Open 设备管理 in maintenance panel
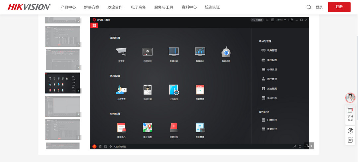 point(269,50)
